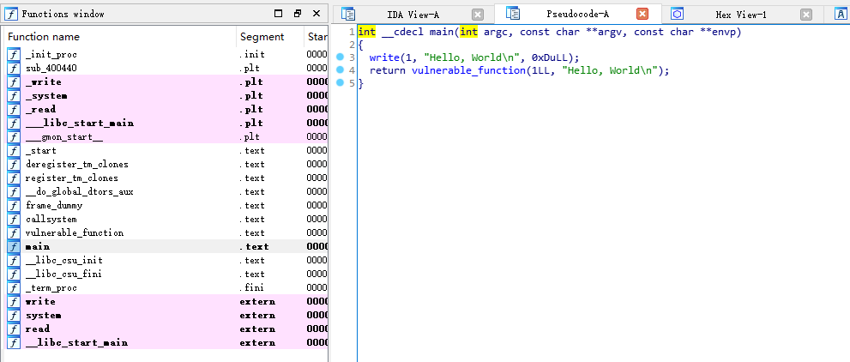The width and height of the screenshot is (850, 362).
Task: Click the function icon beside callsystem
Action: (x=14, y=219)
